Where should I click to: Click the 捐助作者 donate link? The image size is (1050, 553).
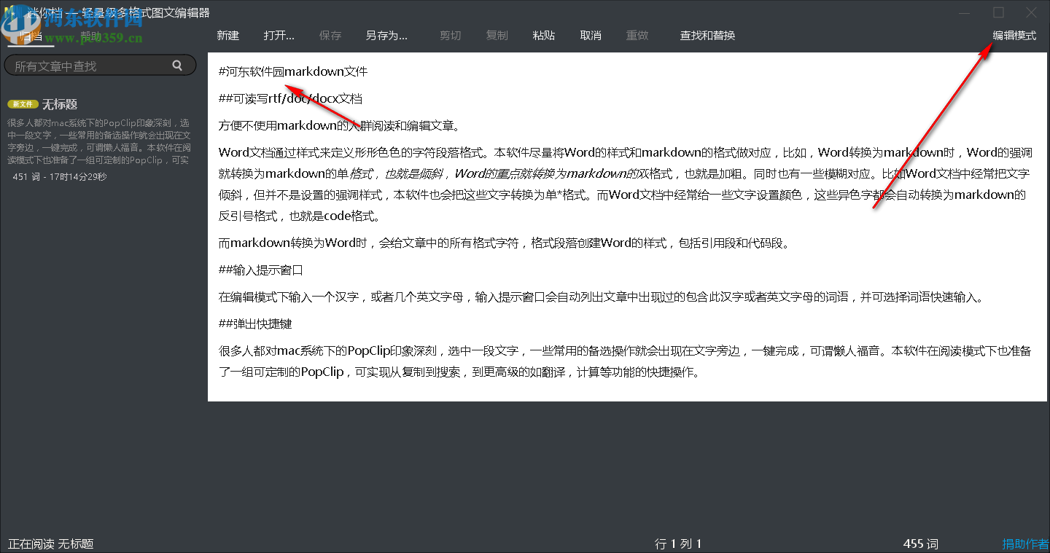[1024, 544]
